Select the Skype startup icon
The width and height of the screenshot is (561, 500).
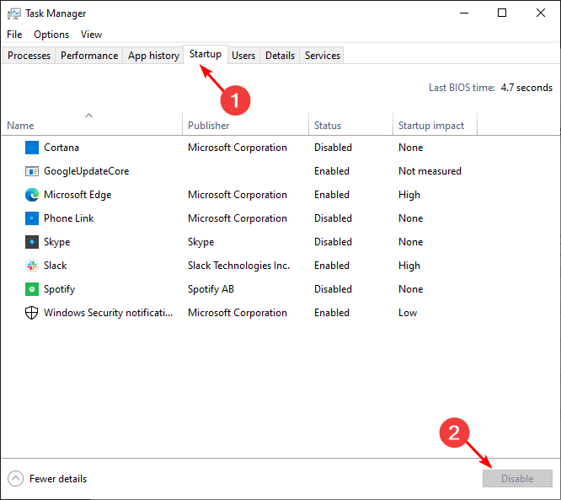(32, 242)
